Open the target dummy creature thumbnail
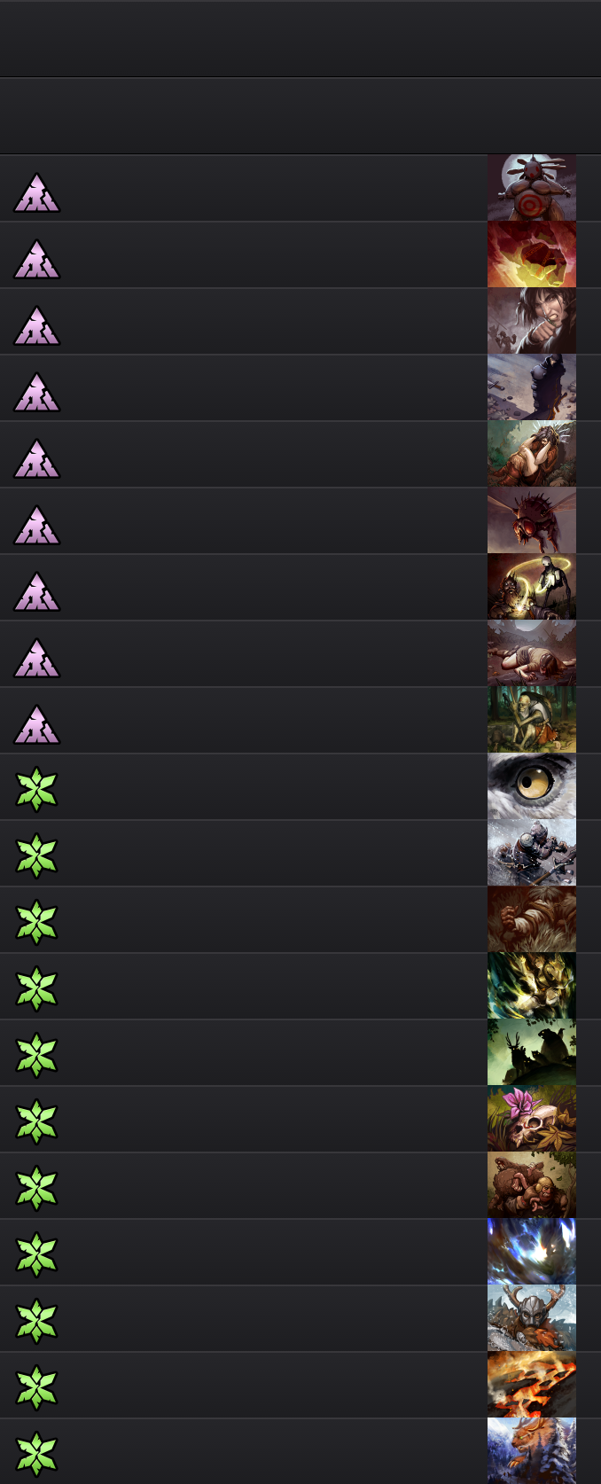This screenshot has height=1484, width=601. [x=532, y=188]
